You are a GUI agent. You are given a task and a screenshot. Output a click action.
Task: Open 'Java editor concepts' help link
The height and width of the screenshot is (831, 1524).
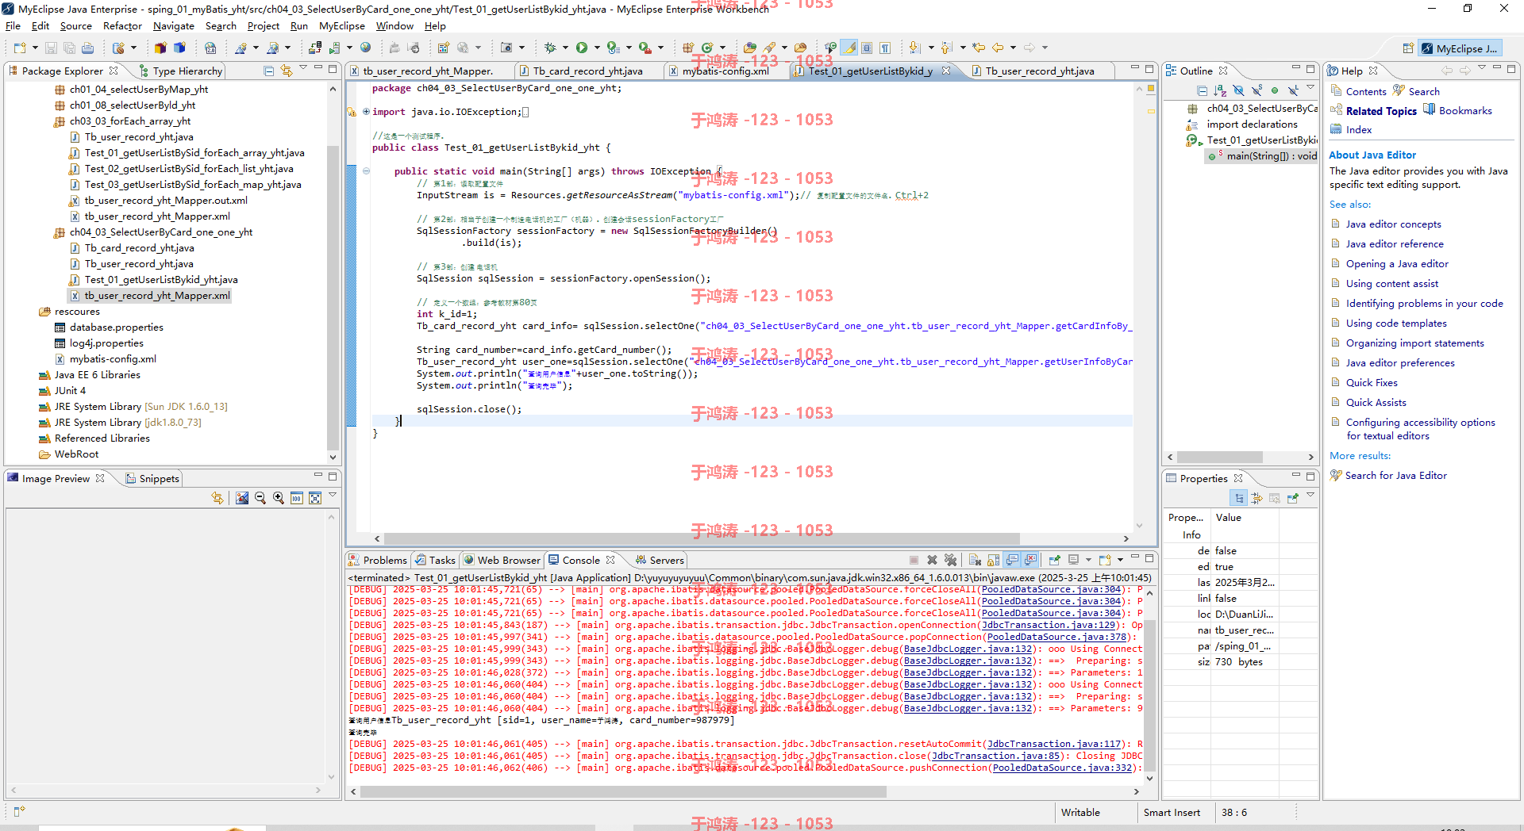tap(1393, 224)
